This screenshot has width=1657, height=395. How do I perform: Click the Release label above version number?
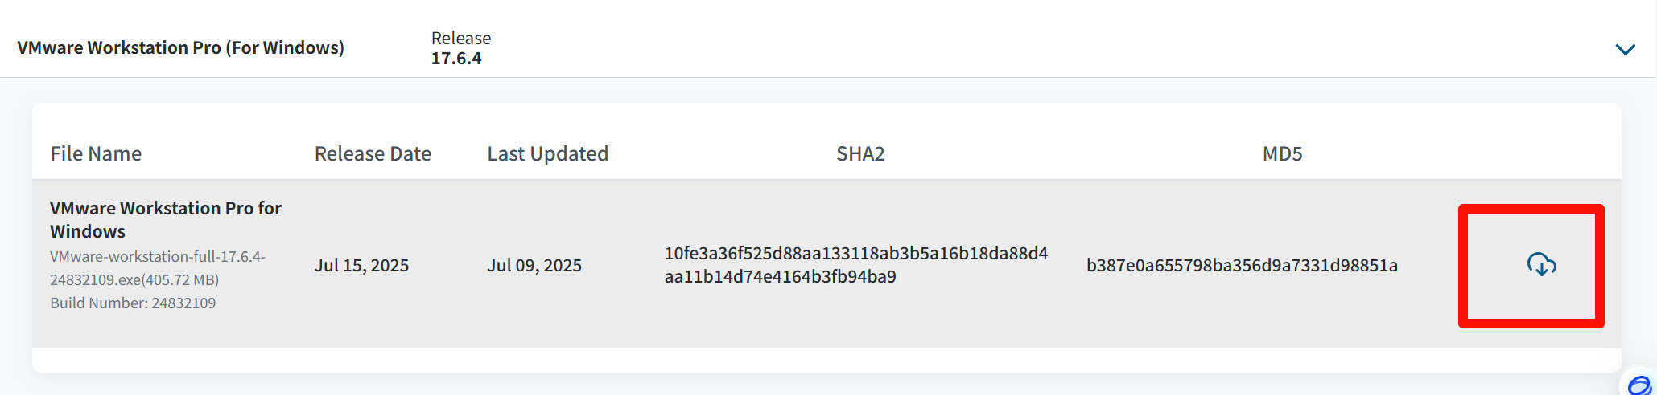click(x=461, y=39)
